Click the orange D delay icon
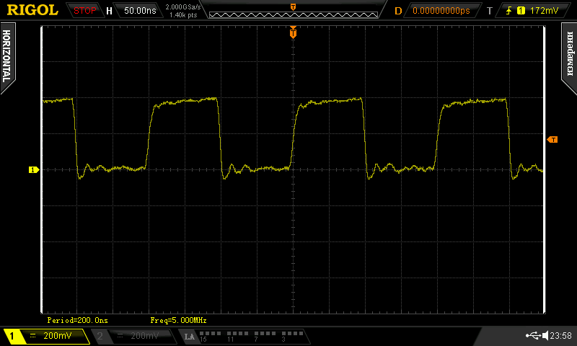 coord(398,11)
